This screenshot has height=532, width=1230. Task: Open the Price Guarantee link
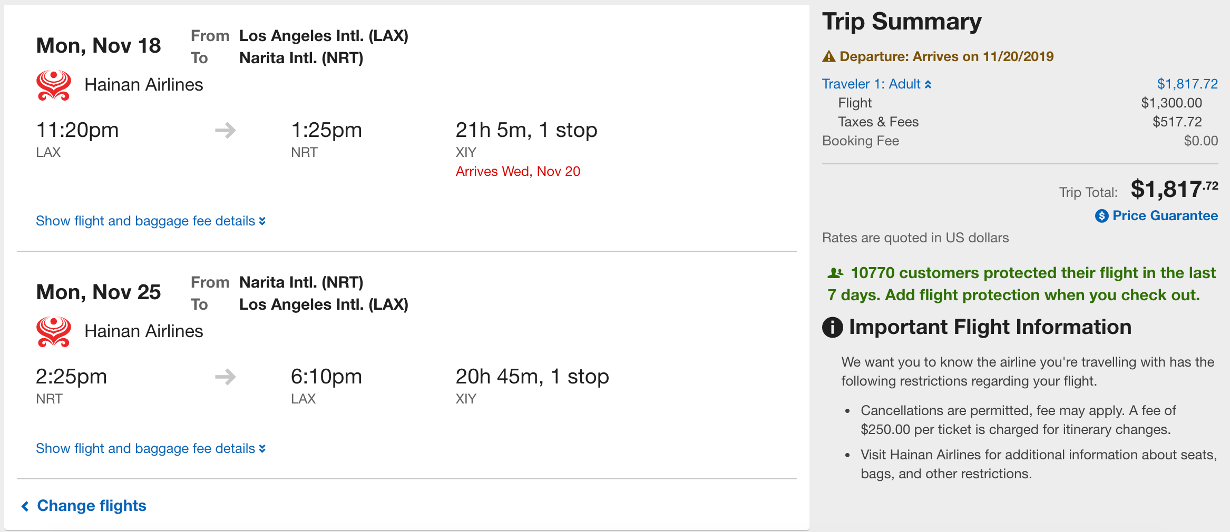coord(1165,215)
